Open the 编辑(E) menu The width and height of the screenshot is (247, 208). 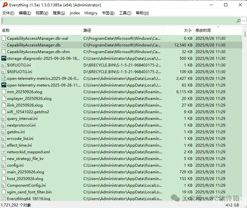[25, 13]
